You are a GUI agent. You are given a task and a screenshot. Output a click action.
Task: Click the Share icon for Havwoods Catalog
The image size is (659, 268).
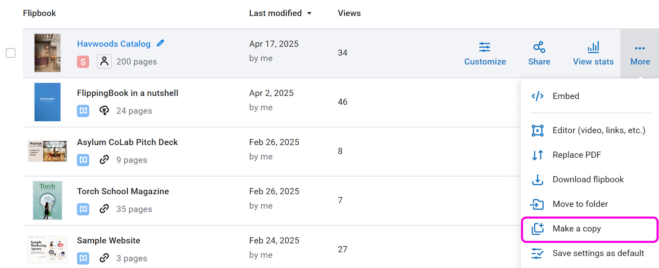point(539,47)
